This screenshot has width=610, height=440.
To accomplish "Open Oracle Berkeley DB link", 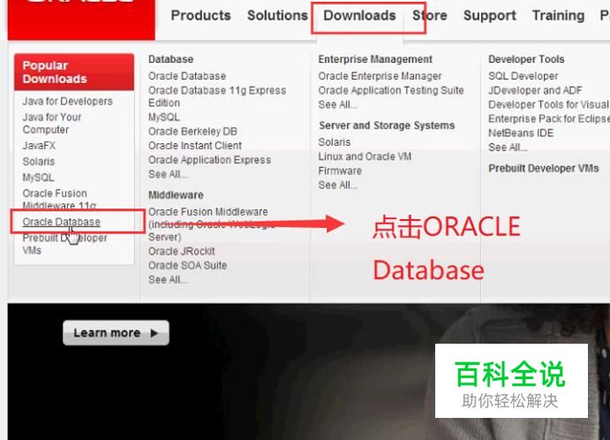I will 192,132.
